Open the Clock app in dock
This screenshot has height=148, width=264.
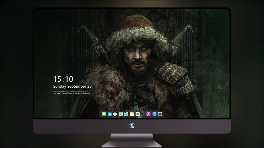[115, 114]
